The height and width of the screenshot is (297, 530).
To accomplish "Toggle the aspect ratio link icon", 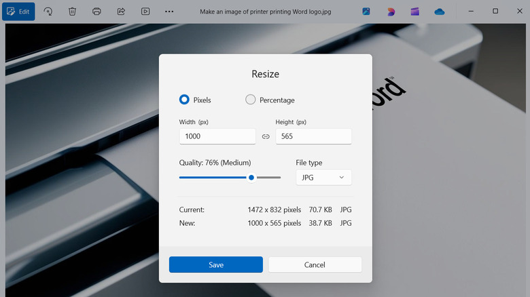I will pos(266,136).
